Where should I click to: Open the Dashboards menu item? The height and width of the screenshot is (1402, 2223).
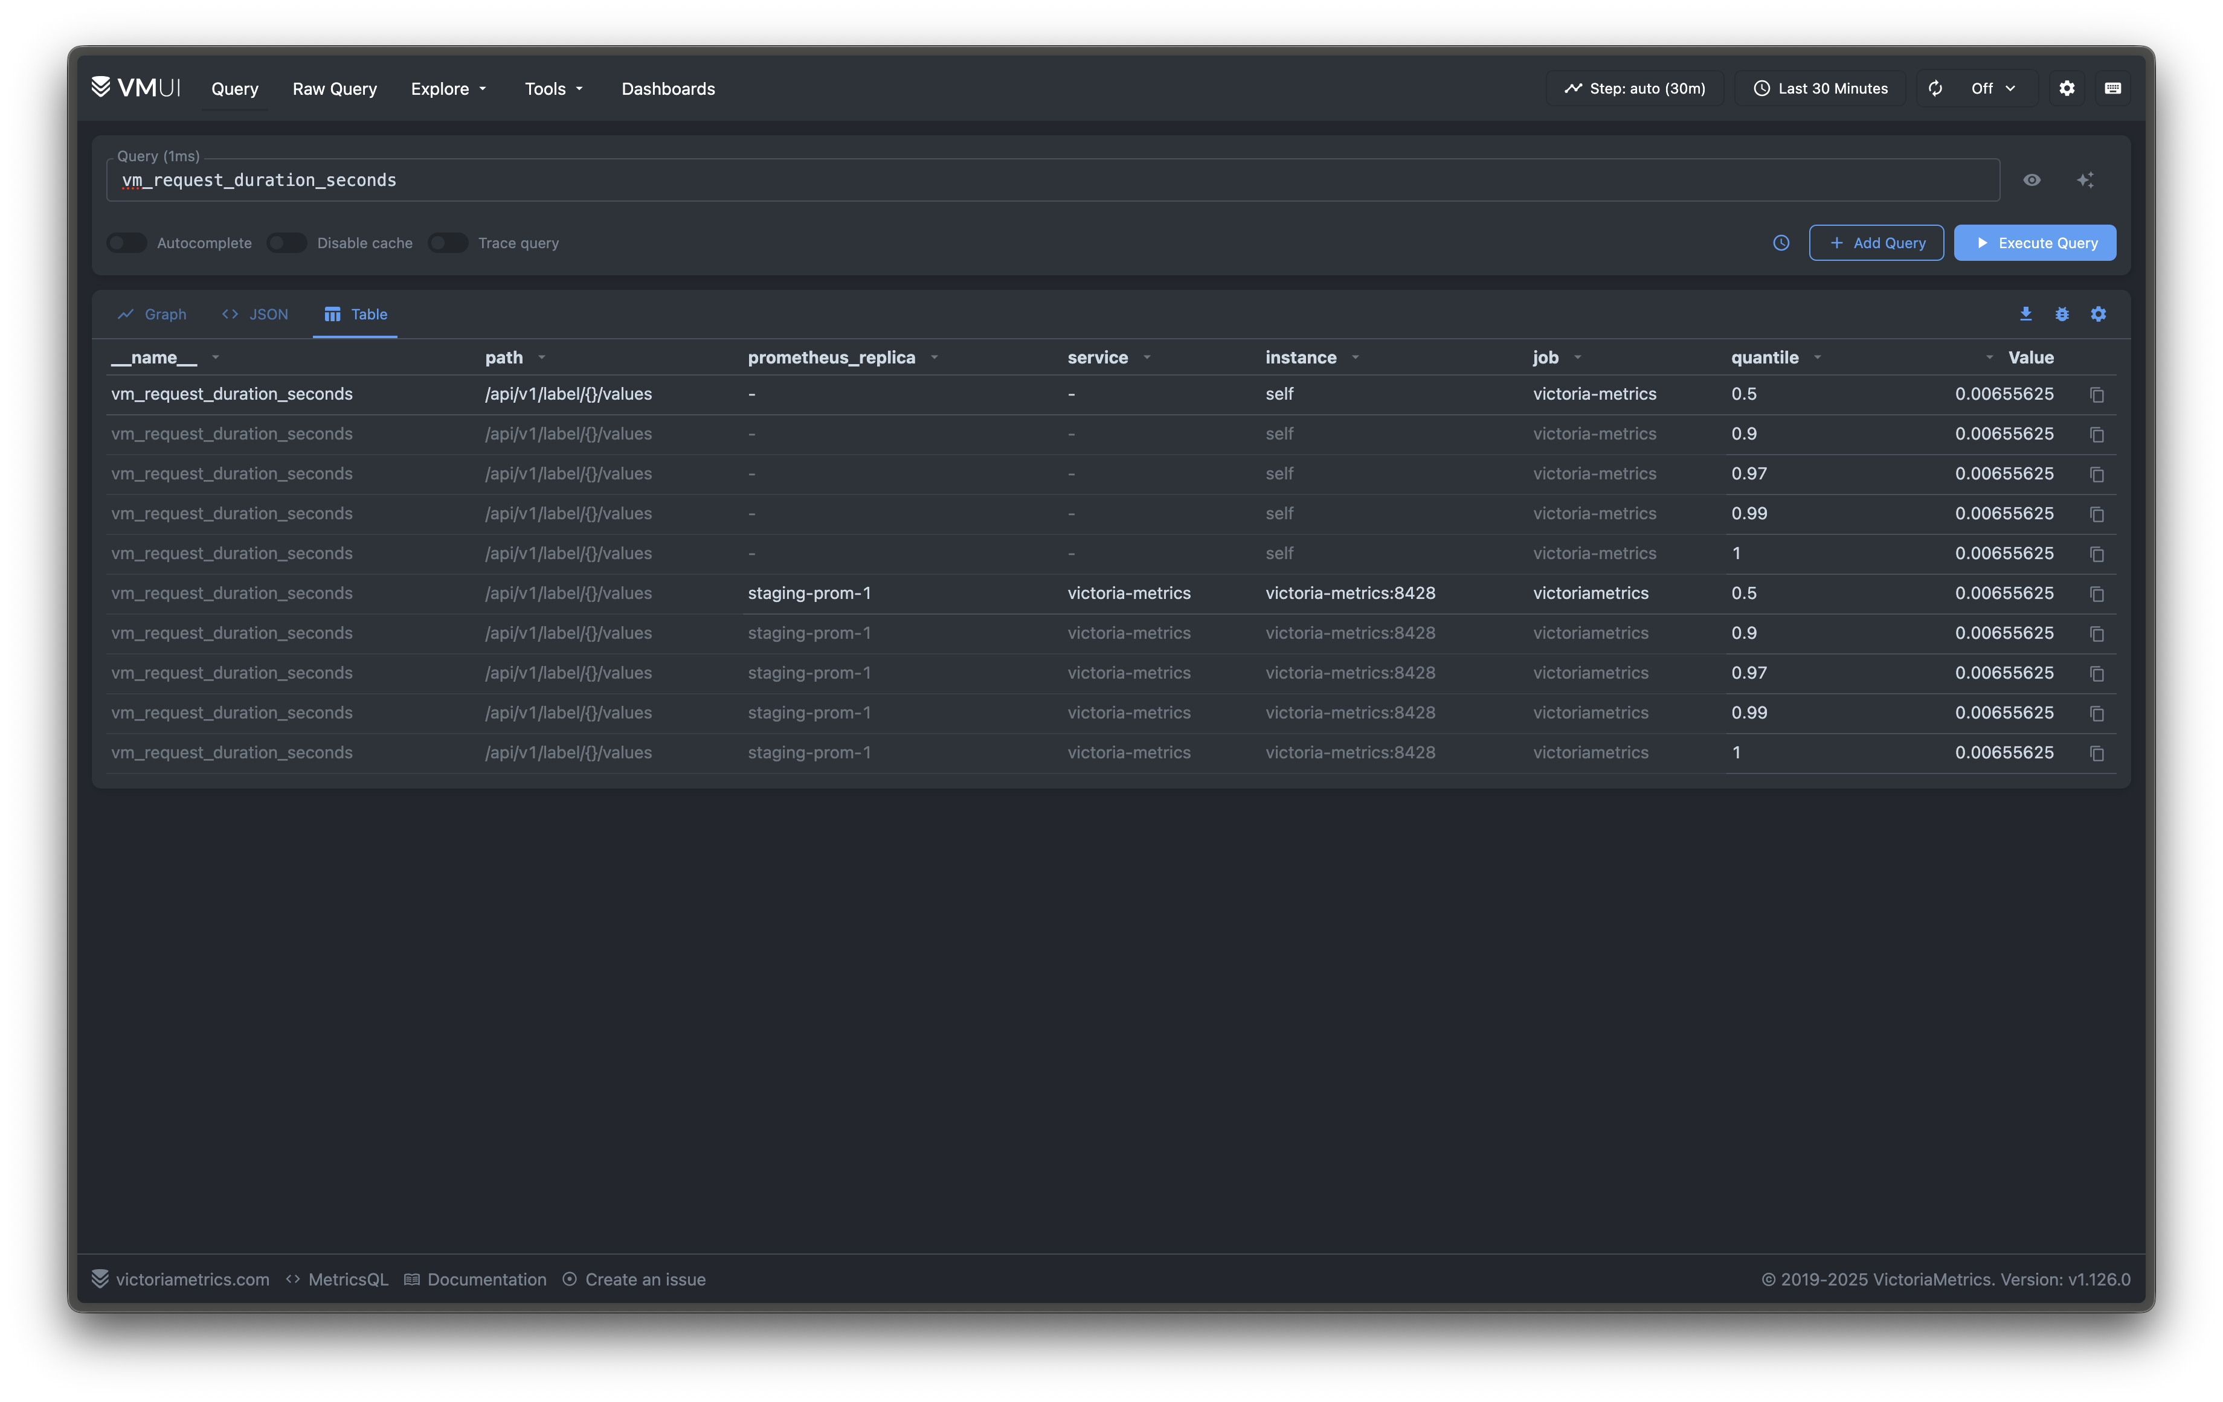(668, 89)
